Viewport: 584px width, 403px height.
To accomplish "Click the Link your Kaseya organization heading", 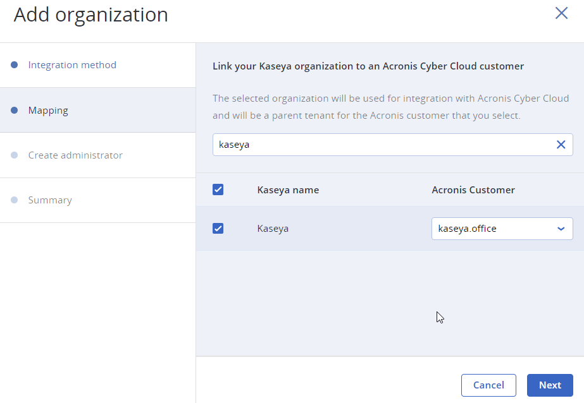I will point(368,66).
